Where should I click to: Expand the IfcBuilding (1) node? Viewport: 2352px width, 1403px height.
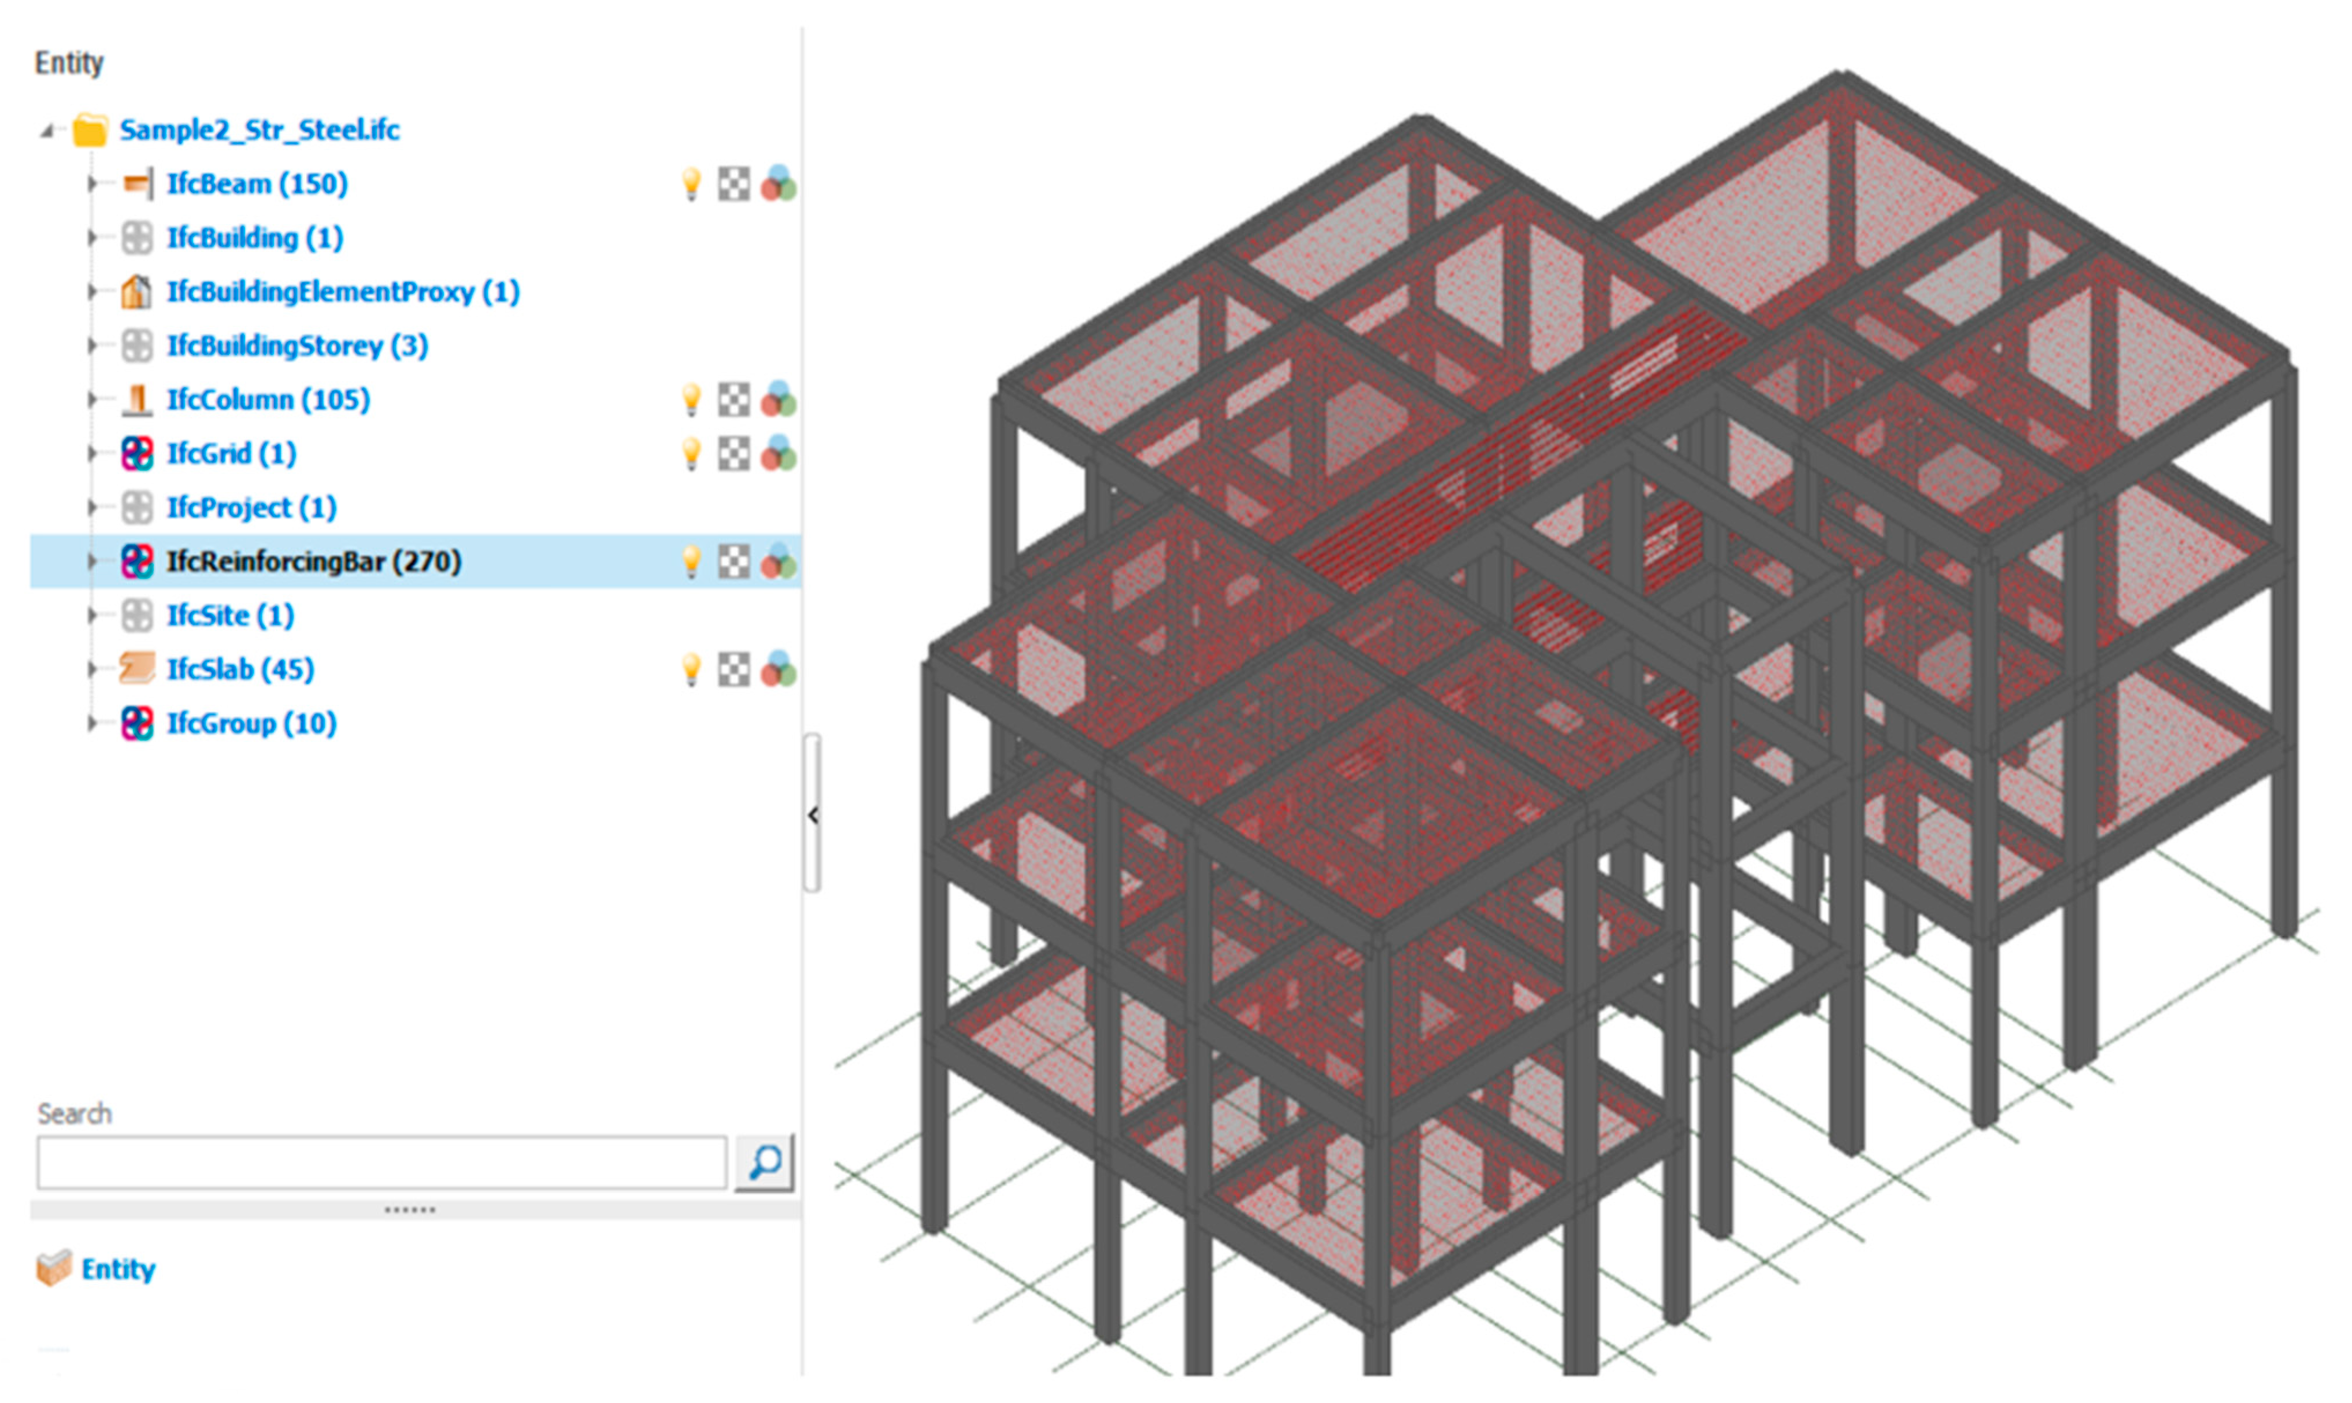(92, 237)
